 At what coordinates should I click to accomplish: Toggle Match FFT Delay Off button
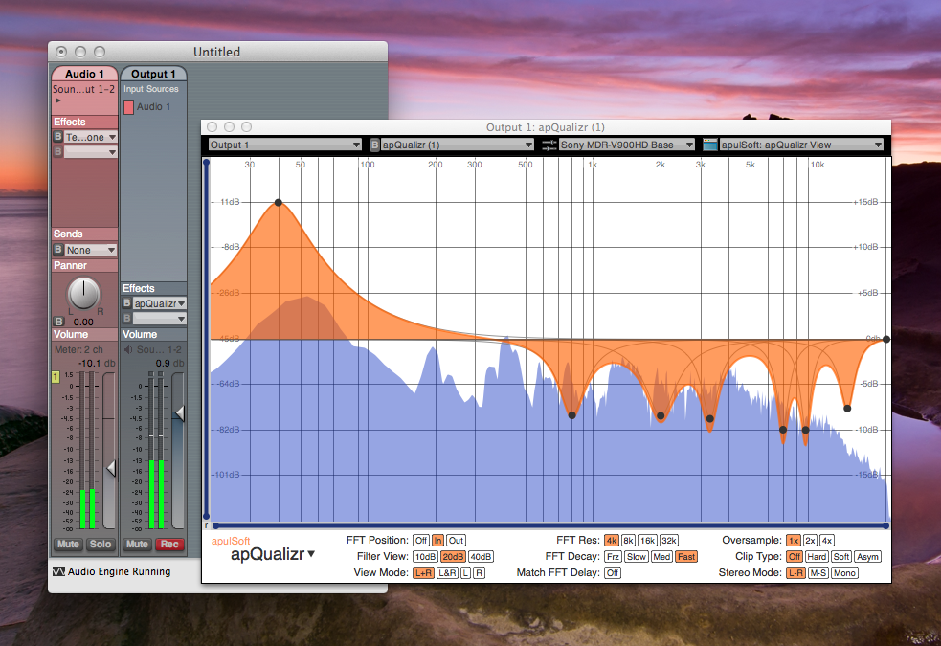613,573
